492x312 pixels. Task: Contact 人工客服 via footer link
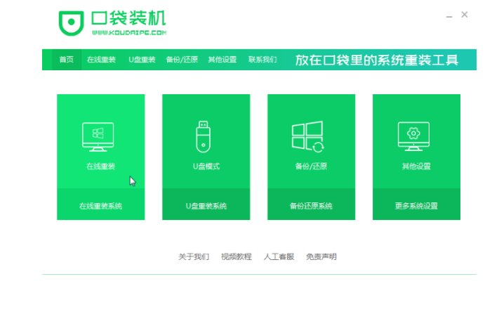[x=278, y=257]
